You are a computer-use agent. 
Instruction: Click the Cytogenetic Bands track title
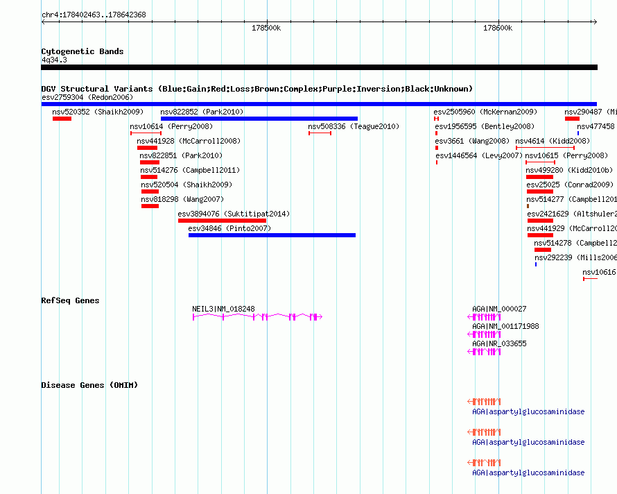(x=82, y=51)
